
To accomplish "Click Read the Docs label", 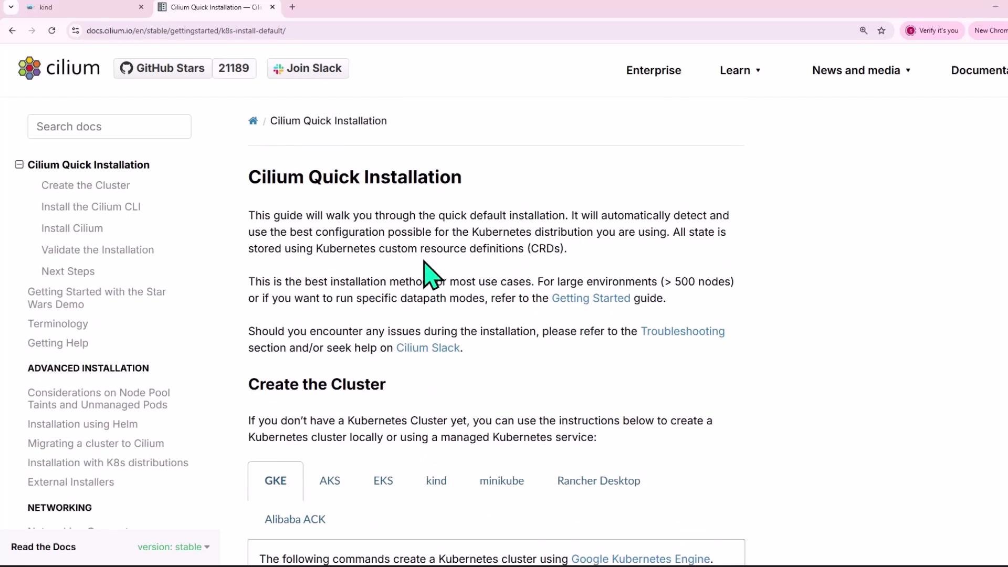I will pyautogui.click(x=43, y=547).
